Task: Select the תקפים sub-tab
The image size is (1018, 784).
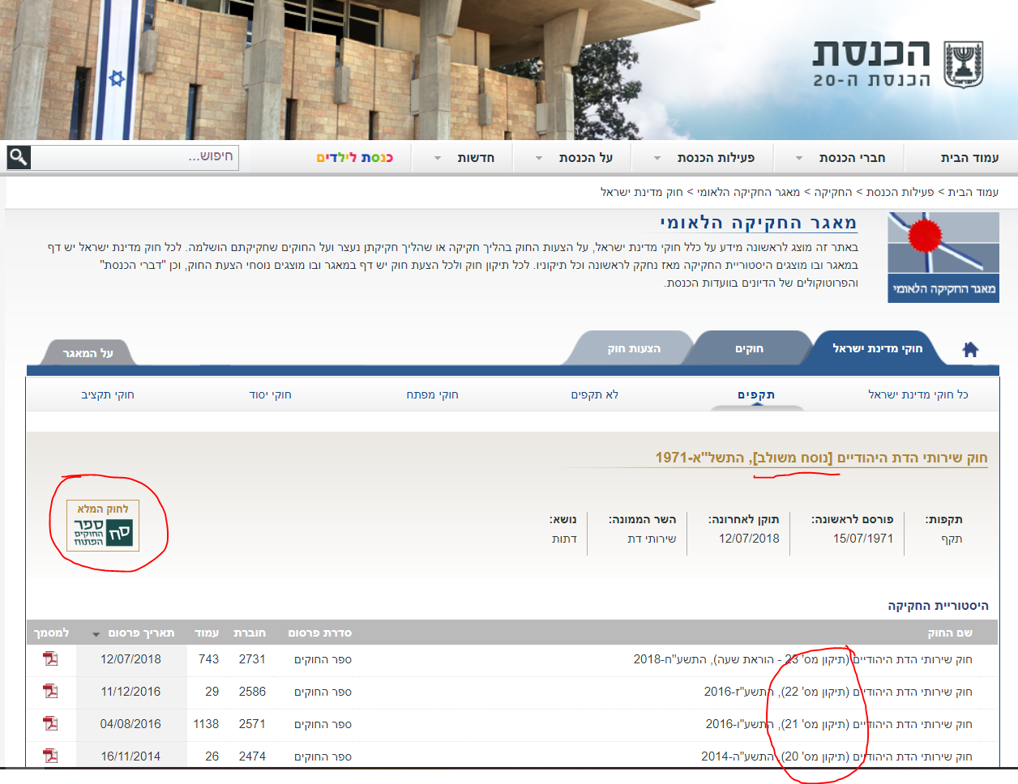Action: click(x=756, y=394)
